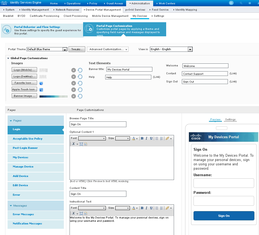This screenshot has height=235, width=259.
Task: Click the Logo (Mobile) upload button
Action: [x=24, y=70]
